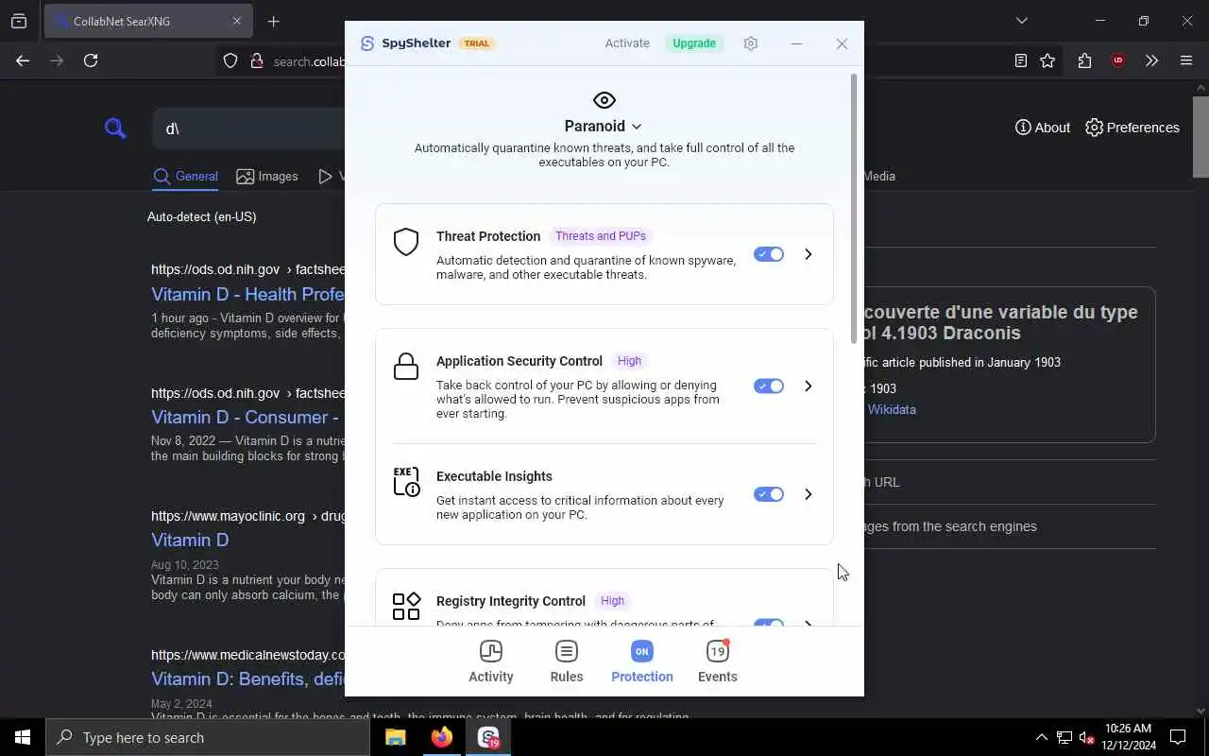Expand Executable Insights chevron
Image resolution: width=1209 pixels, height=756 pixels.
pos(808,494)
